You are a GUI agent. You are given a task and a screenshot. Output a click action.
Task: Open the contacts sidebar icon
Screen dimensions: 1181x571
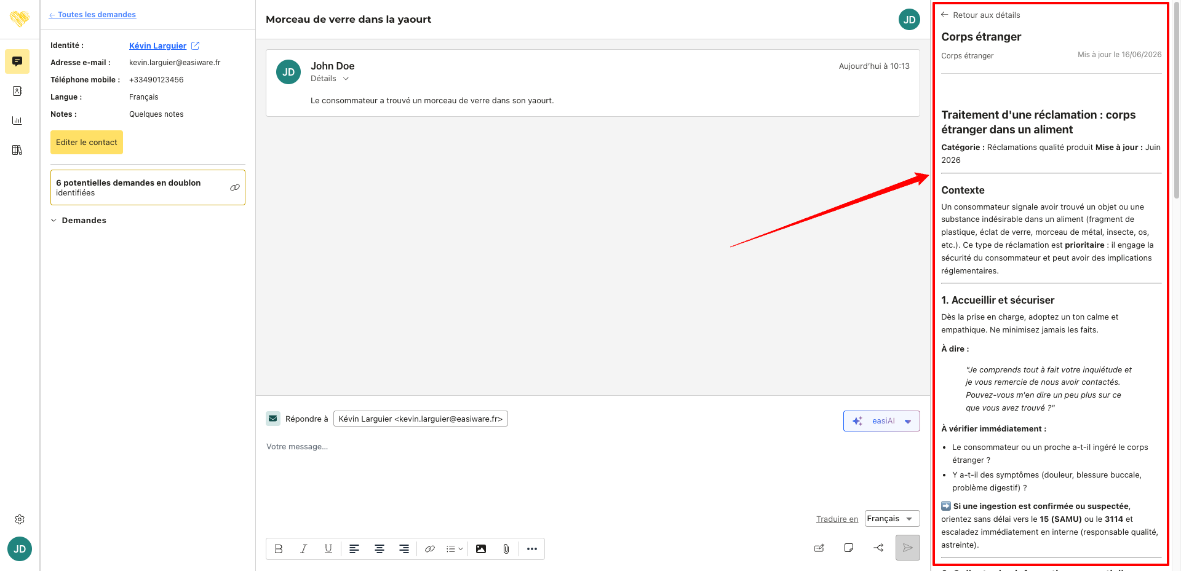(17, 91)
